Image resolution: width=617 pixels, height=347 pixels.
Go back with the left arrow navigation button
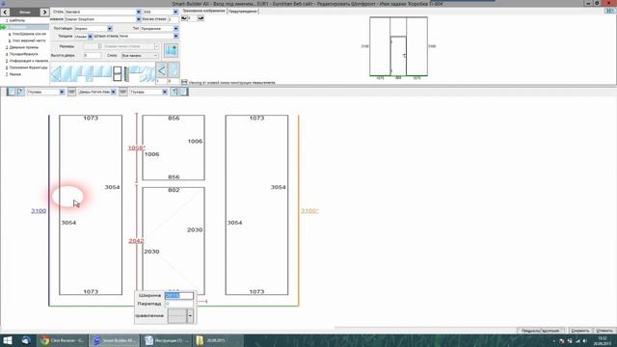tap(5, 13)
